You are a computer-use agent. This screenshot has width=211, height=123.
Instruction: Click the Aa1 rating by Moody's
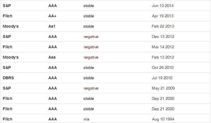(52, 26)
